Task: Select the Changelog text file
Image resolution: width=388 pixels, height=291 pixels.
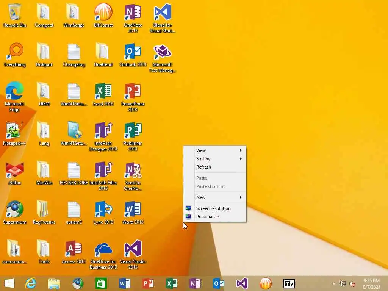Action: point(74,55)
